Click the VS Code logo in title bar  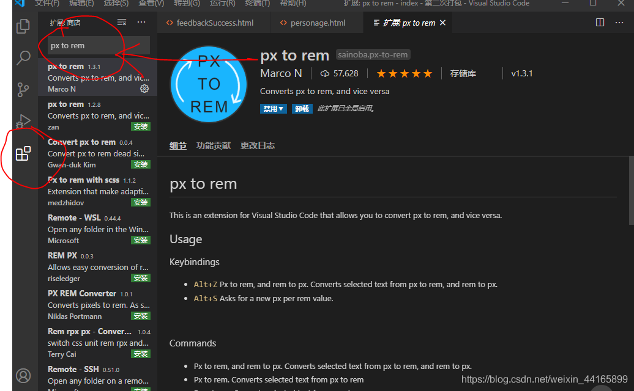[20, 3]
